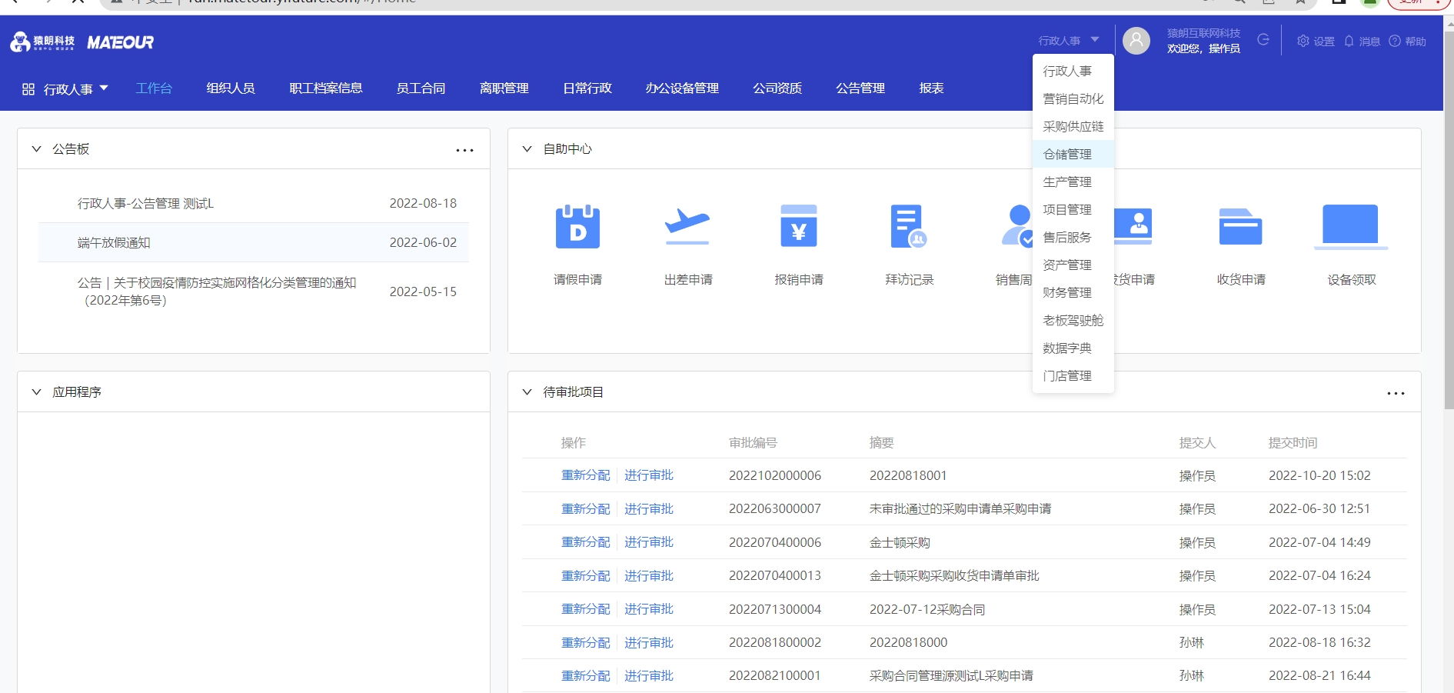Viewport: 1454px width, 693px height.
Task: Open 组织人员 menu
Action: pyautogui.click(x=231, y=88)
